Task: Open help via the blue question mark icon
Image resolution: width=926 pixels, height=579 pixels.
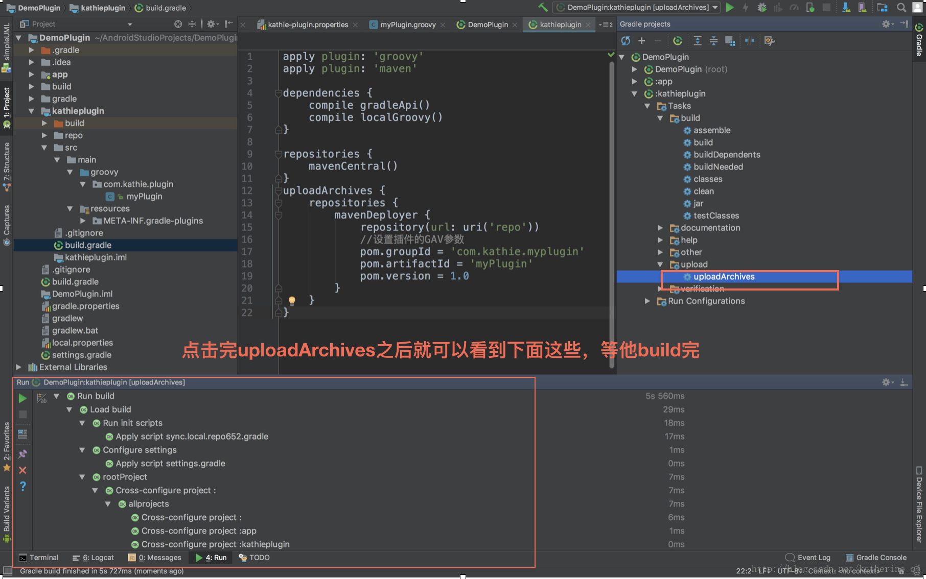Action: (22, 487)
